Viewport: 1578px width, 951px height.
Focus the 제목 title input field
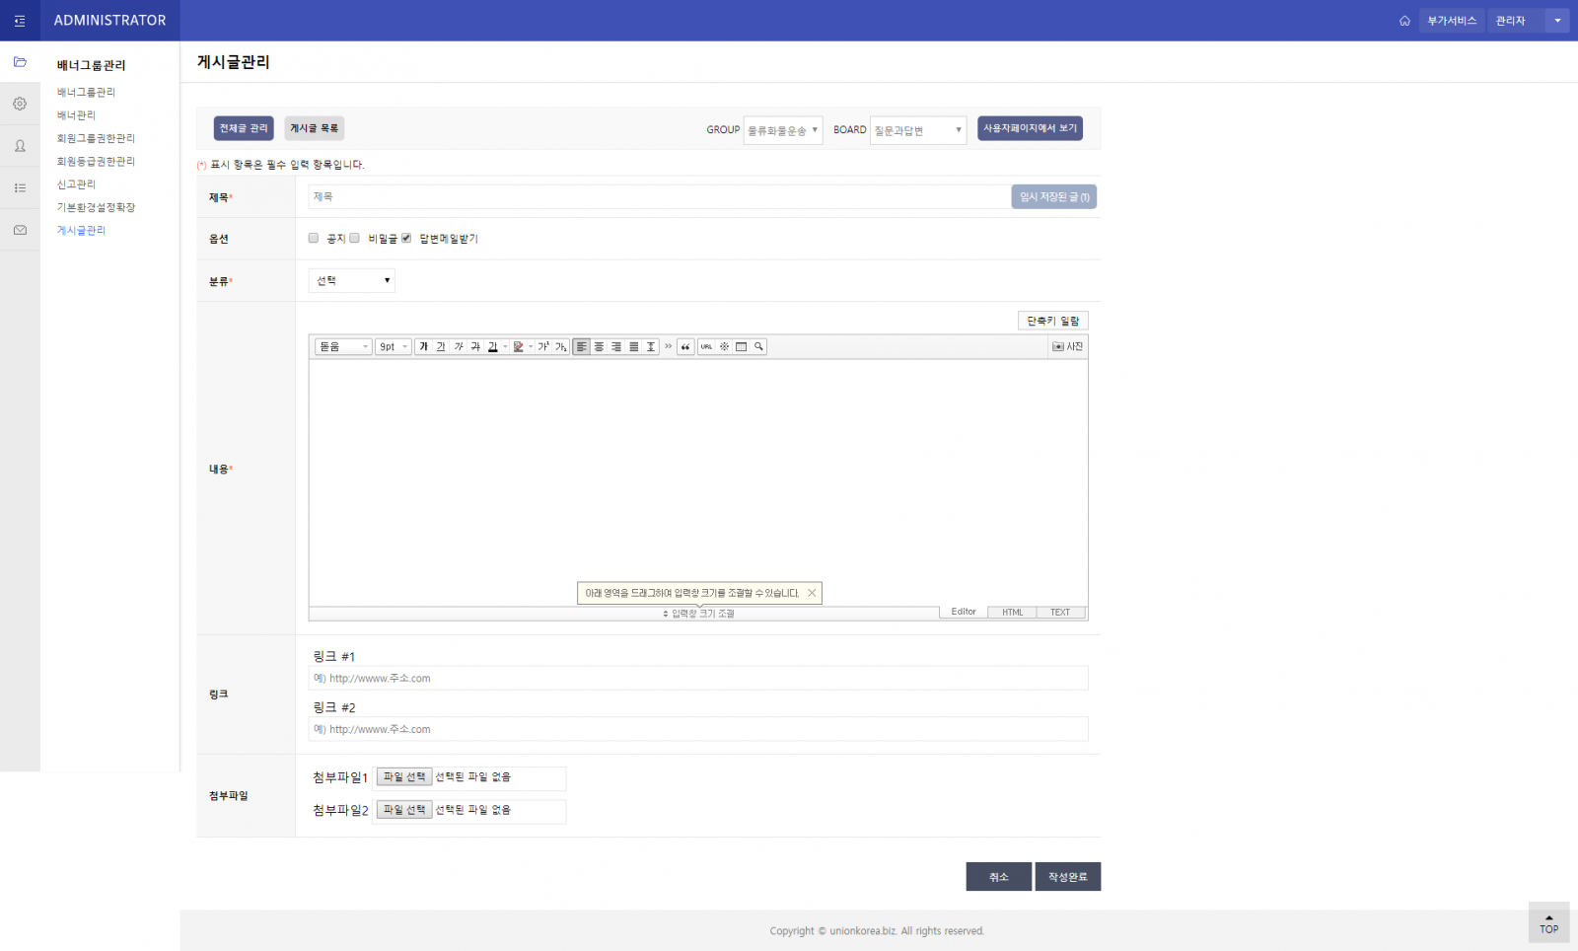(x=660, y=197)
